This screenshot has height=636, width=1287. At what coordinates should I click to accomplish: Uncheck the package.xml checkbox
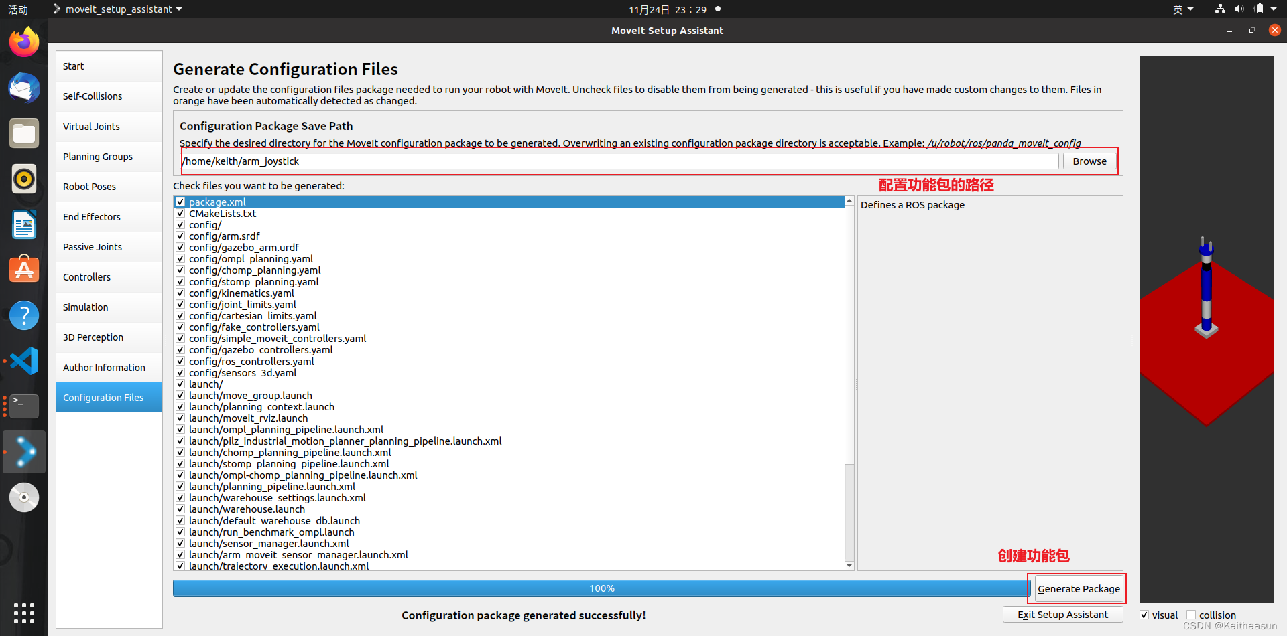180,202
